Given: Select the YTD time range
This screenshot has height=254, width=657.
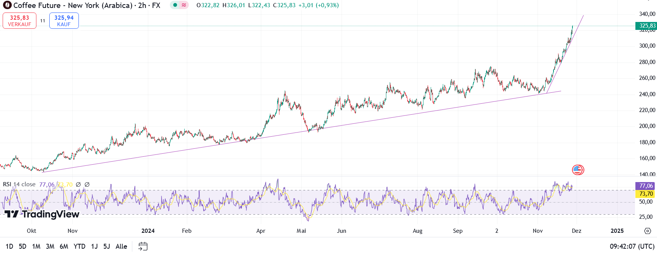Looking at the screenshot, I should click(79, 246).
